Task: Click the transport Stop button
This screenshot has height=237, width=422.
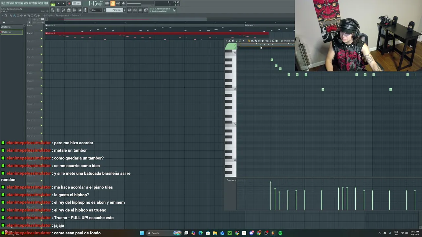Action: coord(63,4)
